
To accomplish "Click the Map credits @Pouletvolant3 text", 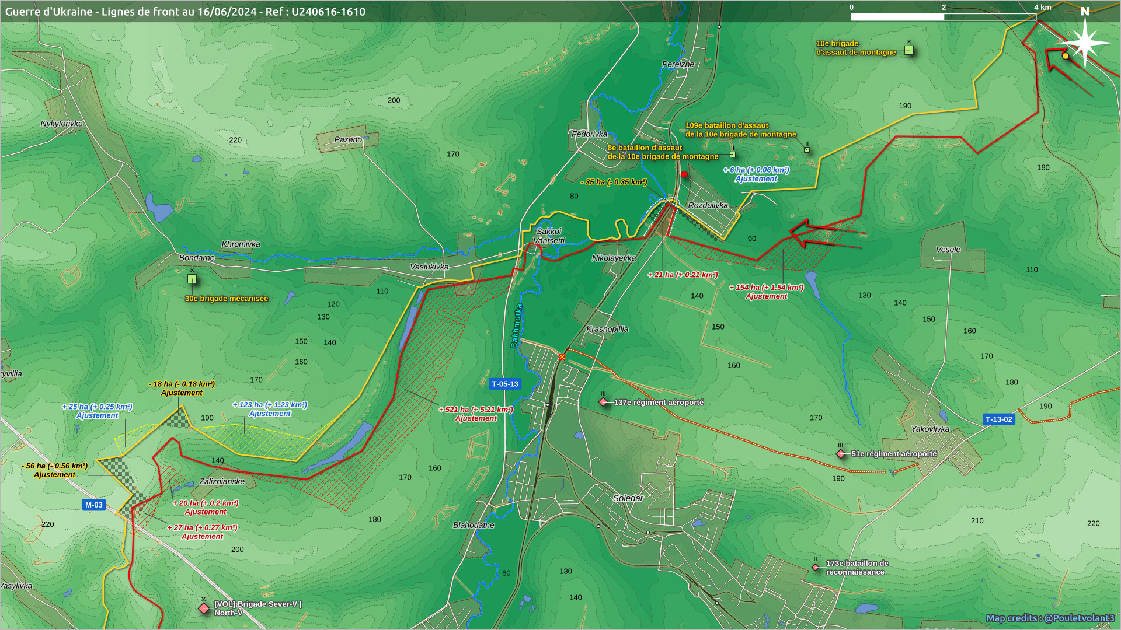I will pyautogui.click(x=1050, y=618).
